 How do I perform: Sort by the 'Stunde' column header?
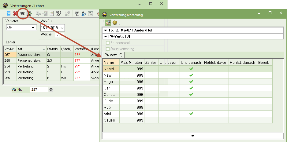[x=53, y=49]
